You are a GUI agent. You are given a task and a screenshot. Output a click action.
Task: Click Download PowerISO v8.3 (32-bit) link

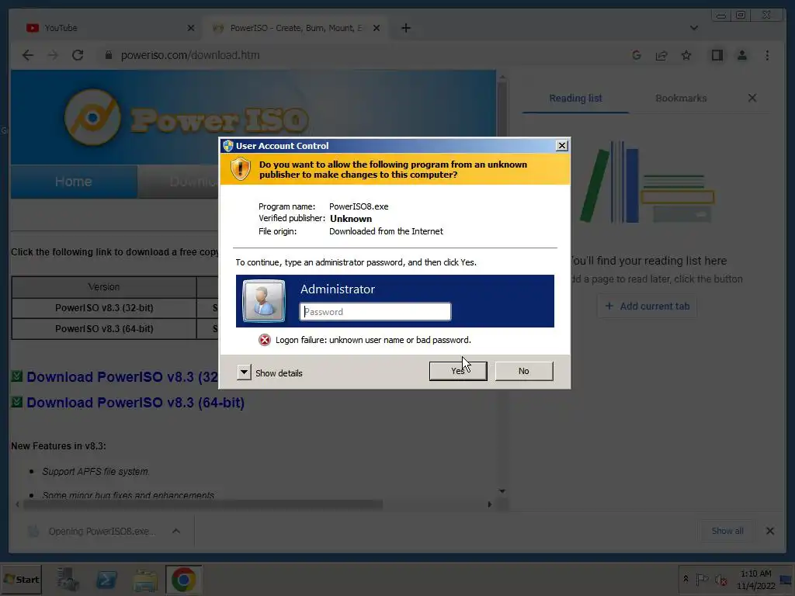pyautogui.click(x=122, y=377)
